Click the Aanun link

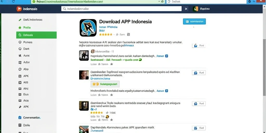[160, 91]
